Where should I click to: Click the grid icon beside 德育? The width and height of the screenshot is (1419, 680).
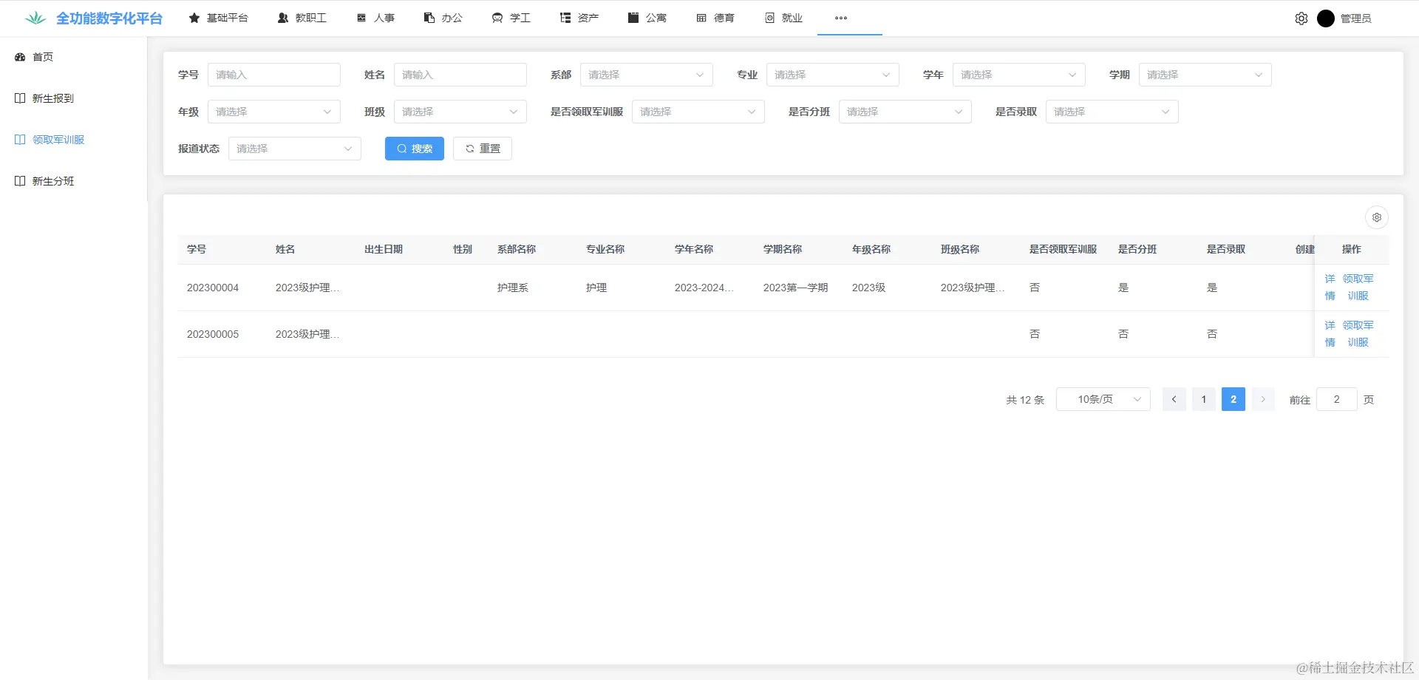(x=701, y=18)
